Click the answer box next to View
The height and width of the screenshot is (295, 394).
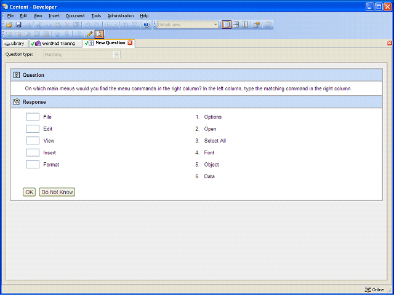[33, 141]
